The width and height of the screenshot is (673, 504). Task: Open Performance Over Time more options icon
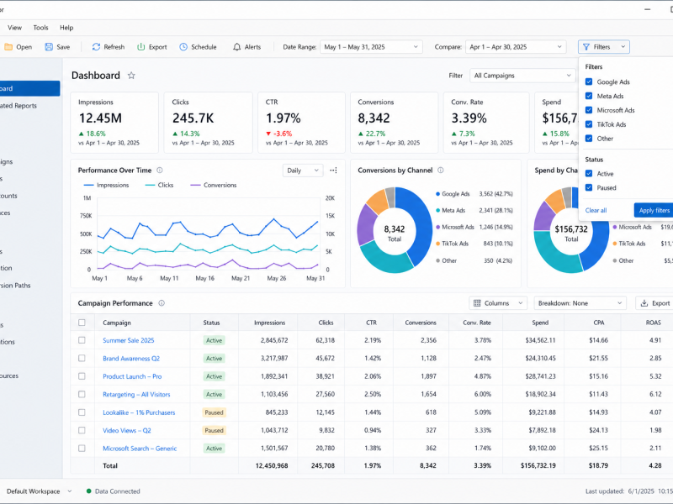click(333, 171)
